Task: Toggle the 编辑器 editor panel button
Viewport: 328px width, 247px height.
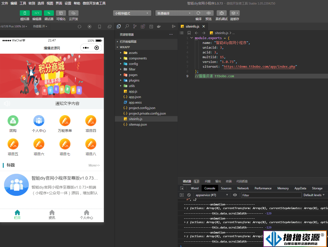Action: tap(37, 13)
